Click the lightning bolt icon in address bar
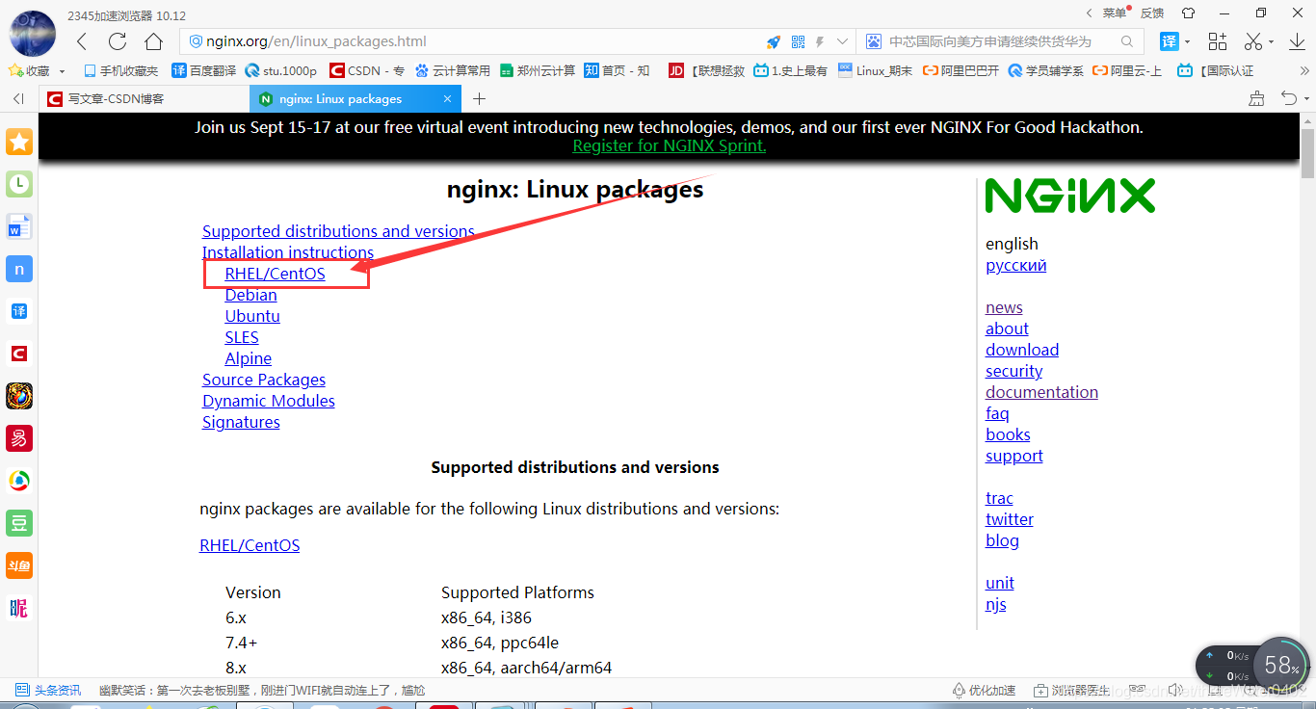Screen dimensions: 1316x709 click(820, 41)
